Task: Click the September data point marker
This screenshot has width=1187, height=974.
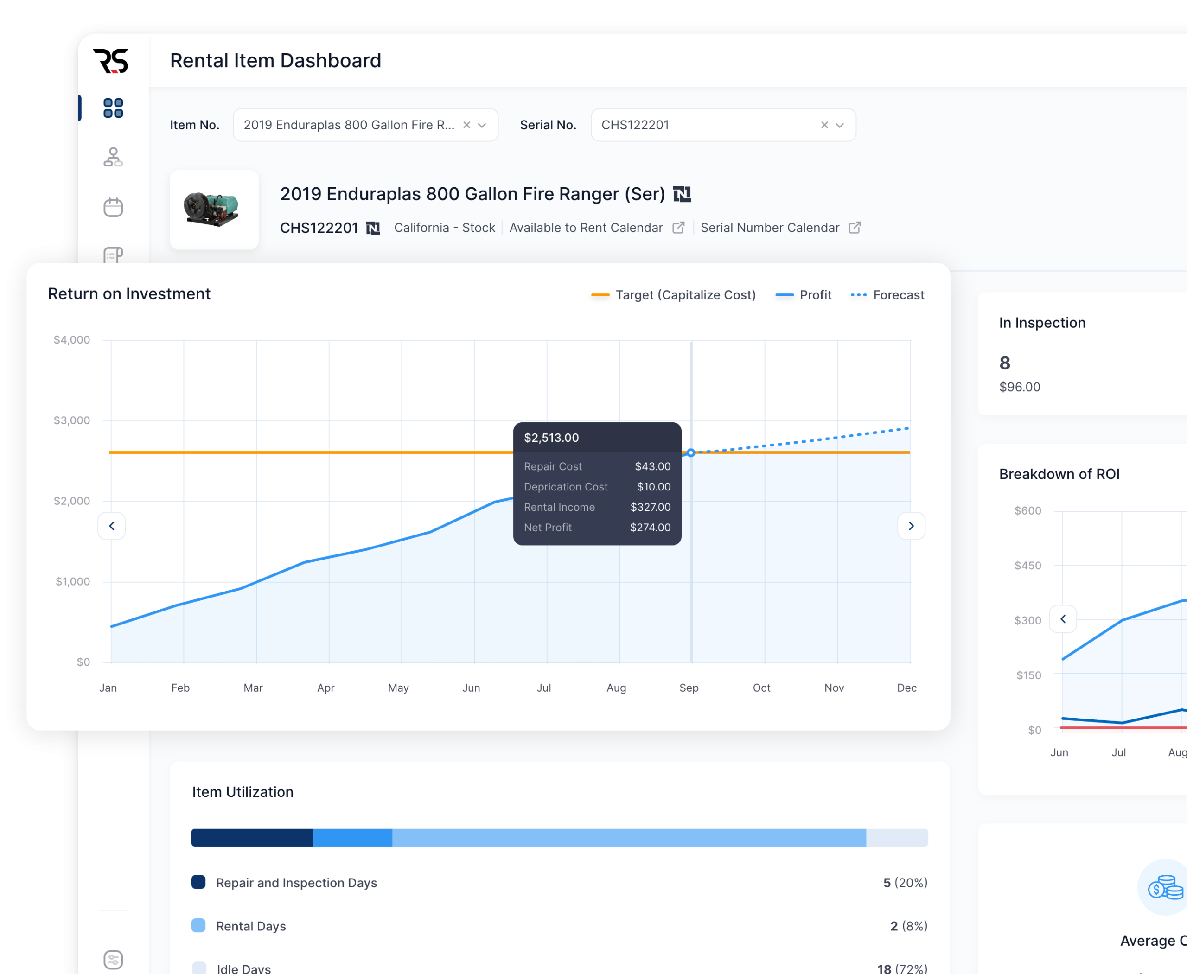Action: pyautogui.click(x=691, y=453)
